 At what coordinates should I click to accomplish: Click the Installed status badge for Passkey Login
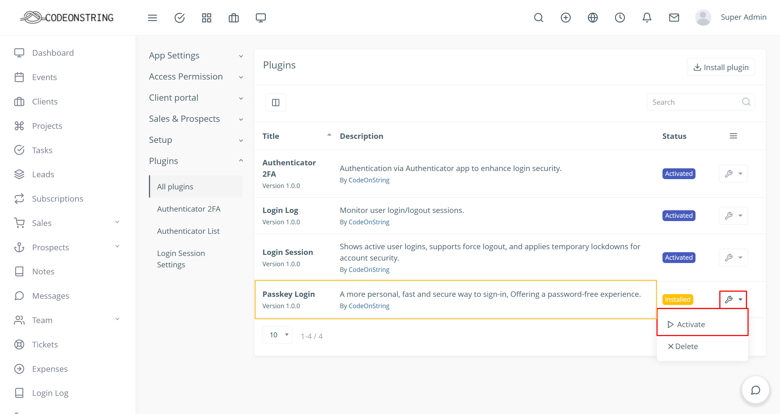tap(677, 299)
